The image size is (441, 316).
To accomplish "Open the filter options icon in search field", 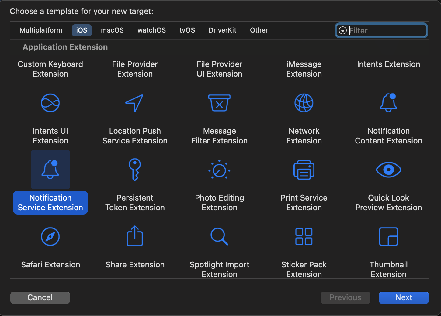I will coord(343,30).
